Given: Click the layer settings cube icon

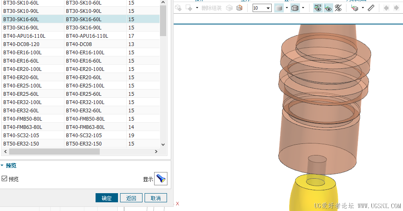Looking at the screenshot, I should point(354,8).
